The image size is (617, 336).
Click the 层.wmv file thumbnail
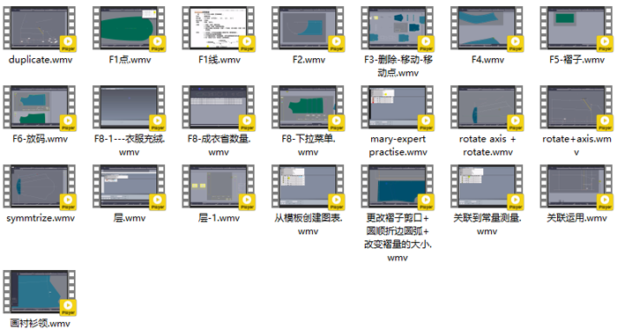click(129, 186)
